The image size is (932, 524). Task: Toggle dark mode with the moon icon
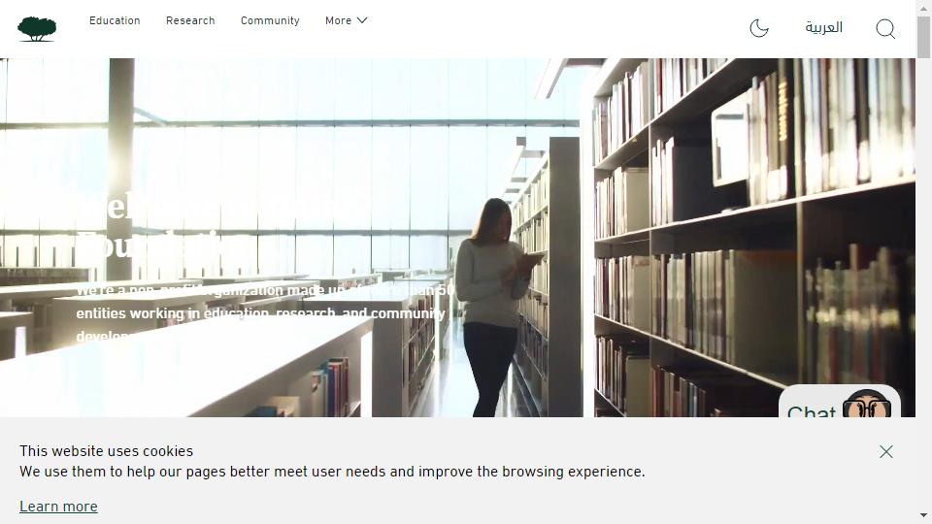pos(759,28)
